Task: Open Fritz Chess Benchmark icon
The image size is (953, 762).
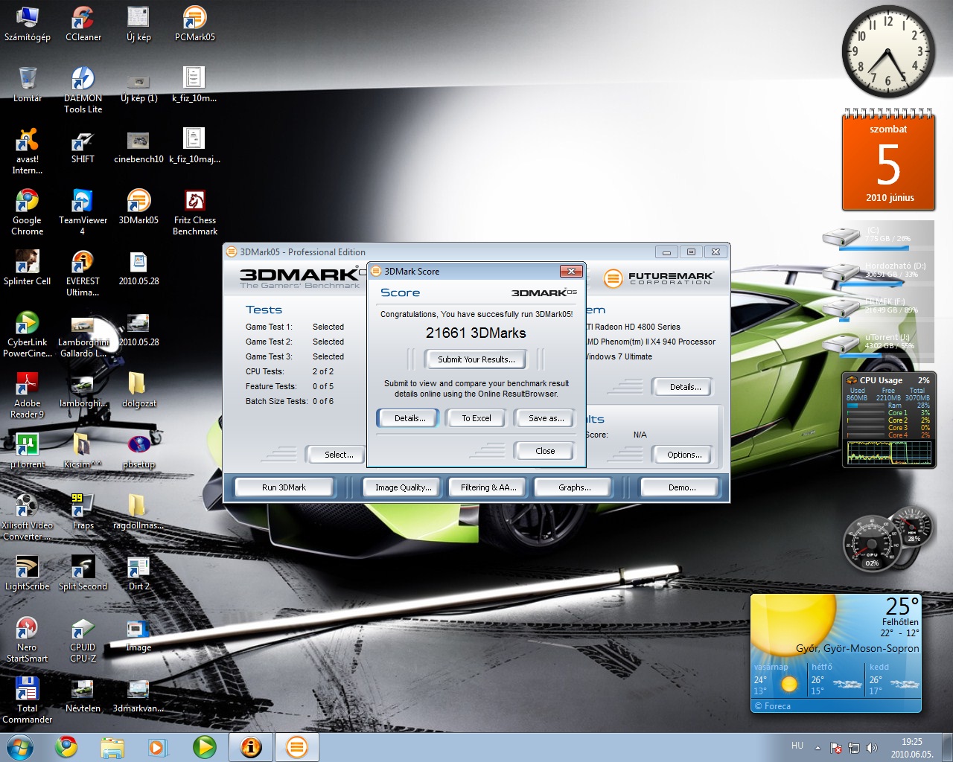Action: pos(194,211)
